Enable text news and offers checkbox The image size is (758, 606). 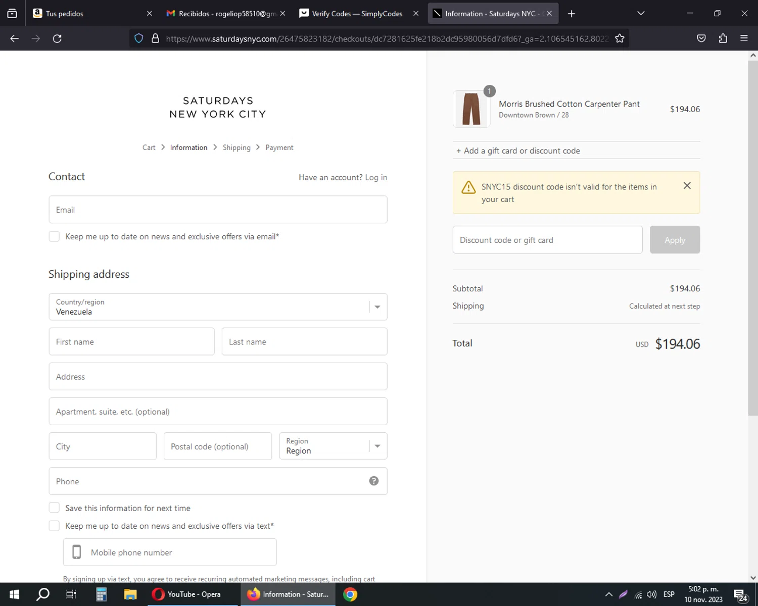[x=54, y=526]
